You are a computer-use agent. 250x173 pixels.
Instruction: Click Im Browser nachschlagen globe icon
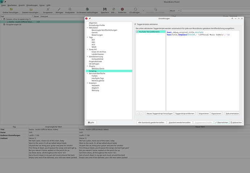(x=87, y=9)
